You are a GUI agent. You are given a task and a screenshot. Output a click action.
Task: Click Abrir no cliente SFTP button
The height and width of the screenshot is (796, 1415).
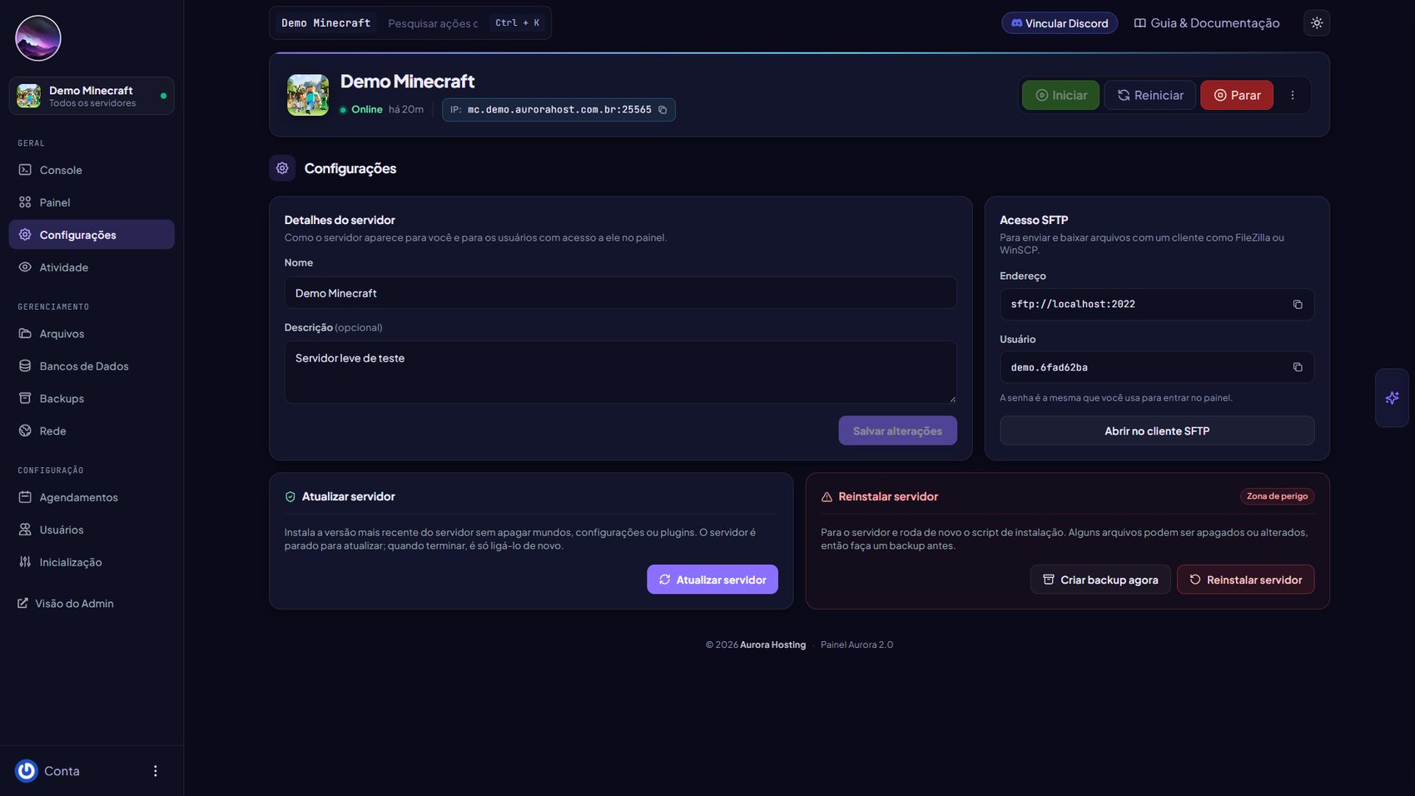click(x=1156, y=430)
